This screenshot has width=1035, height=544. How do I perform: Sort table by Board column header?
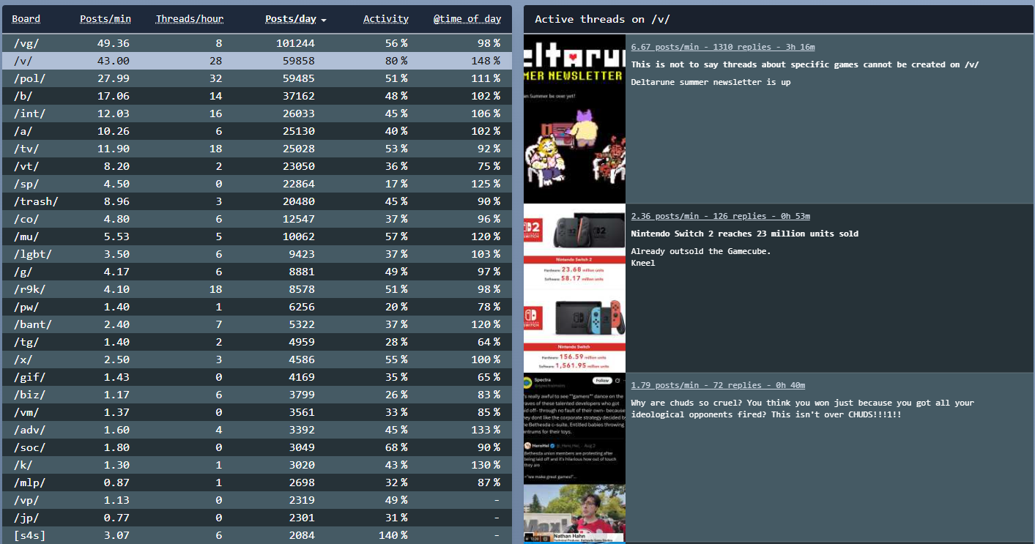26,19
